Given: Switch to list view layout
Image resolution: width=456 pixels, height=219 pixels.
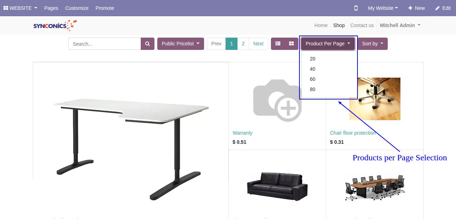Looking at the screenshot, I should (x=278, y=44).
